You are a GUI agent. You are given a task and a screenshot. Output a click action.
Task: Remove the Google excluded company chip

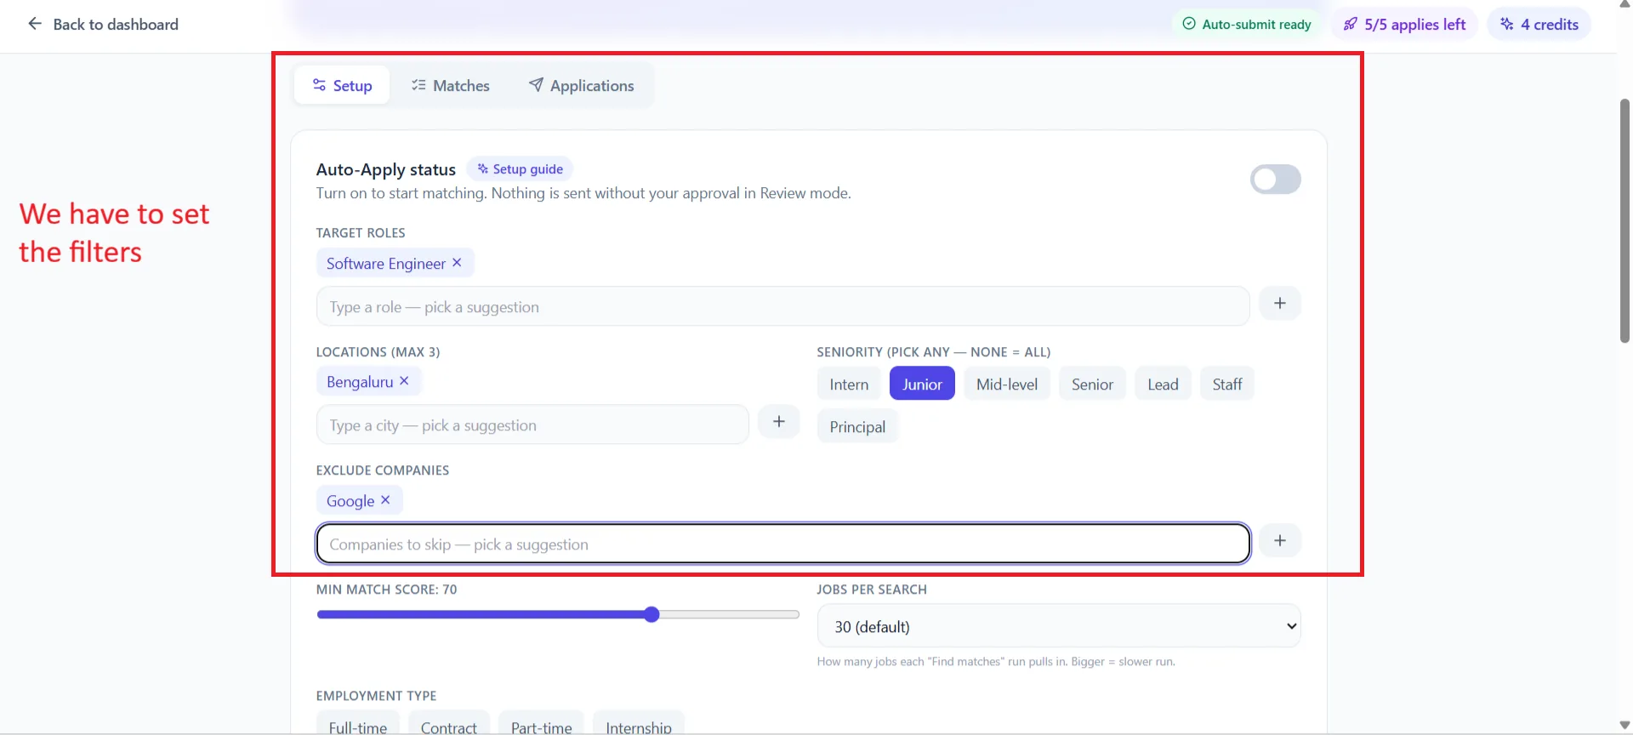[385, 500]
